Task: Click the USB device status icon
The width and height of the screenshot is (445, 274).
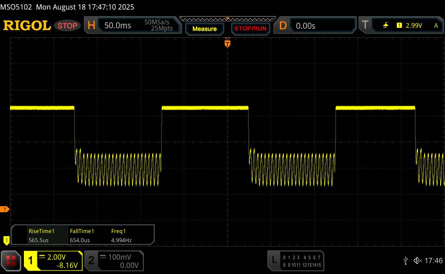Action: click(x=405, y=260)
